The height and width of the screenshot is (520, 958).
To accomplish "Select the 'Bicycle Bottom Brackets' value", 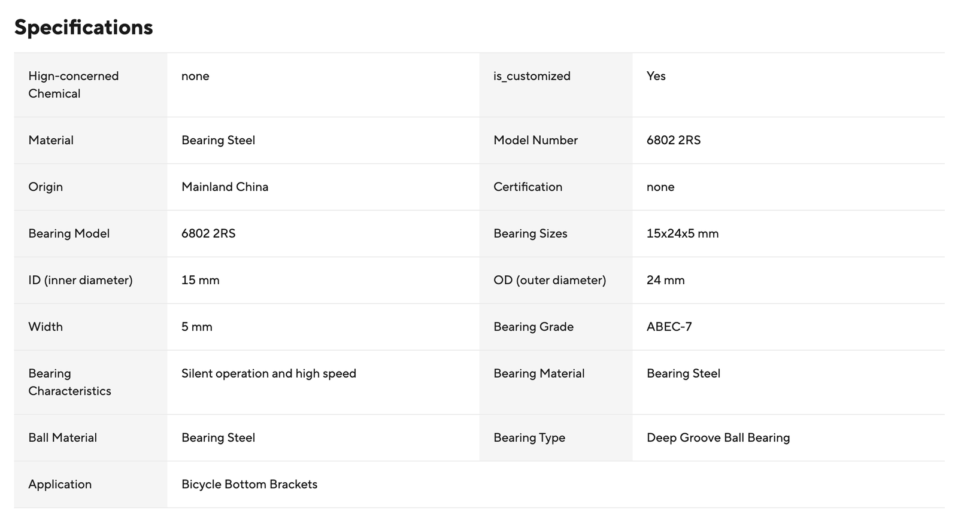I will click(x=249, y=484).
